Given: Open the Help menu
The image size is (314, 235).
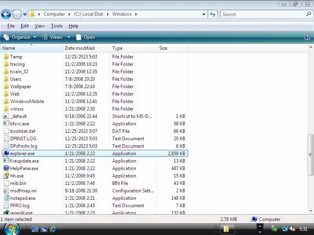Looking at the screenshot, I should (x=73, y=26).
